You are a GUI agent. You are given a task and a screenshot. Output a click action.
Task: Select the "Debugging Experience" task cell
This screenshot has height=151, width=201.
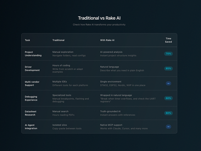tap(31, 98)
